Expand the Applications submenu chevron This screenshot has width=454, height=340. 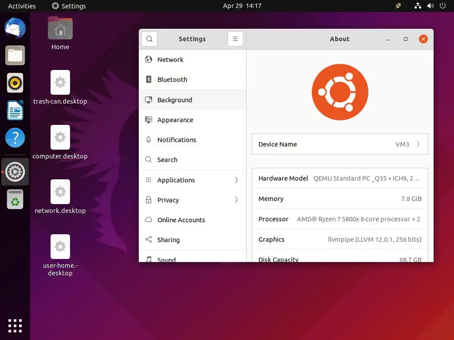[237, 180]
